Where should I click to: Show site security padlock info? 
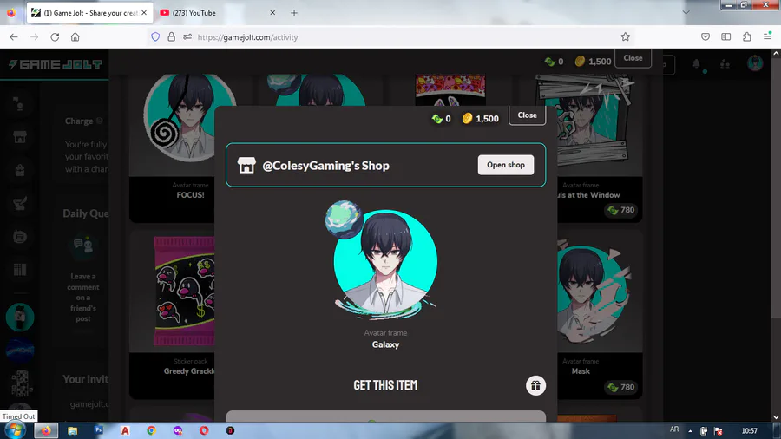tap(171, 36)
